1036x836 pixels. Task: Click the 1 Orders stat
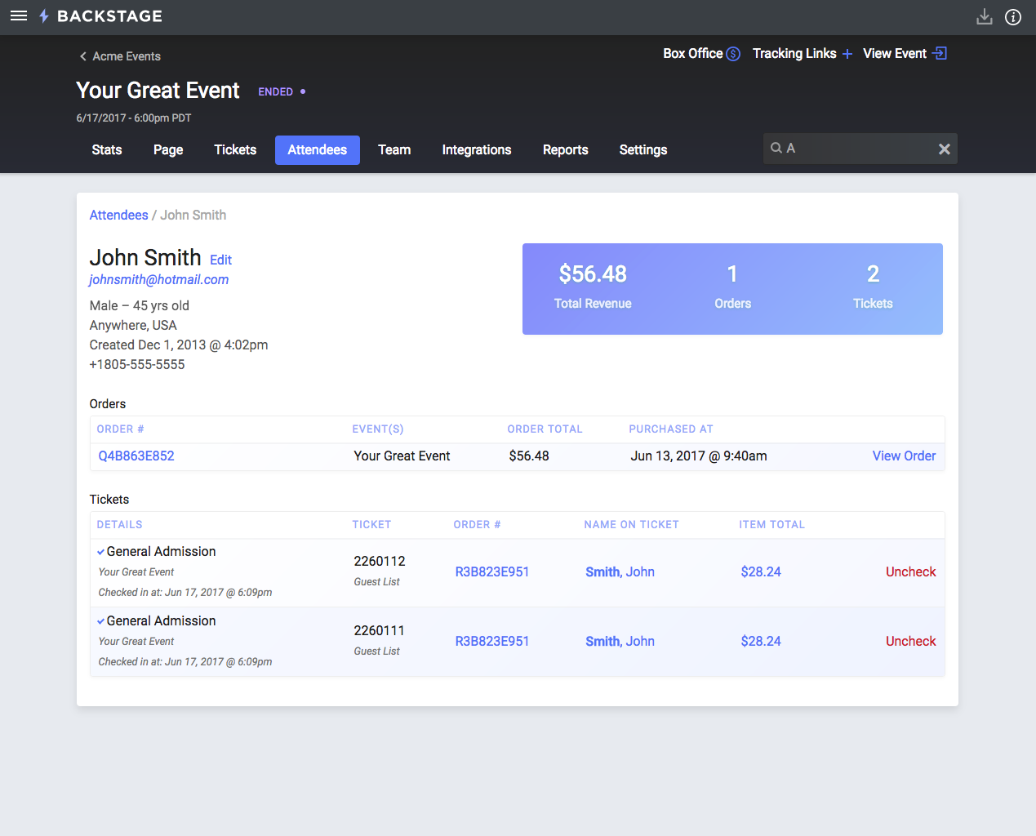click(732, 287)
